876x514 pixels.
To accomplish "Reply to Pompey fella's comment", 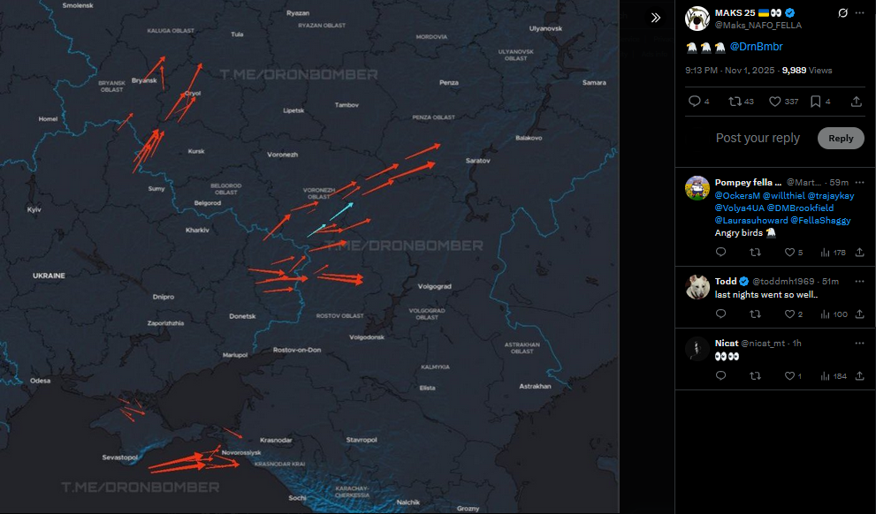I will coord(720,253).
